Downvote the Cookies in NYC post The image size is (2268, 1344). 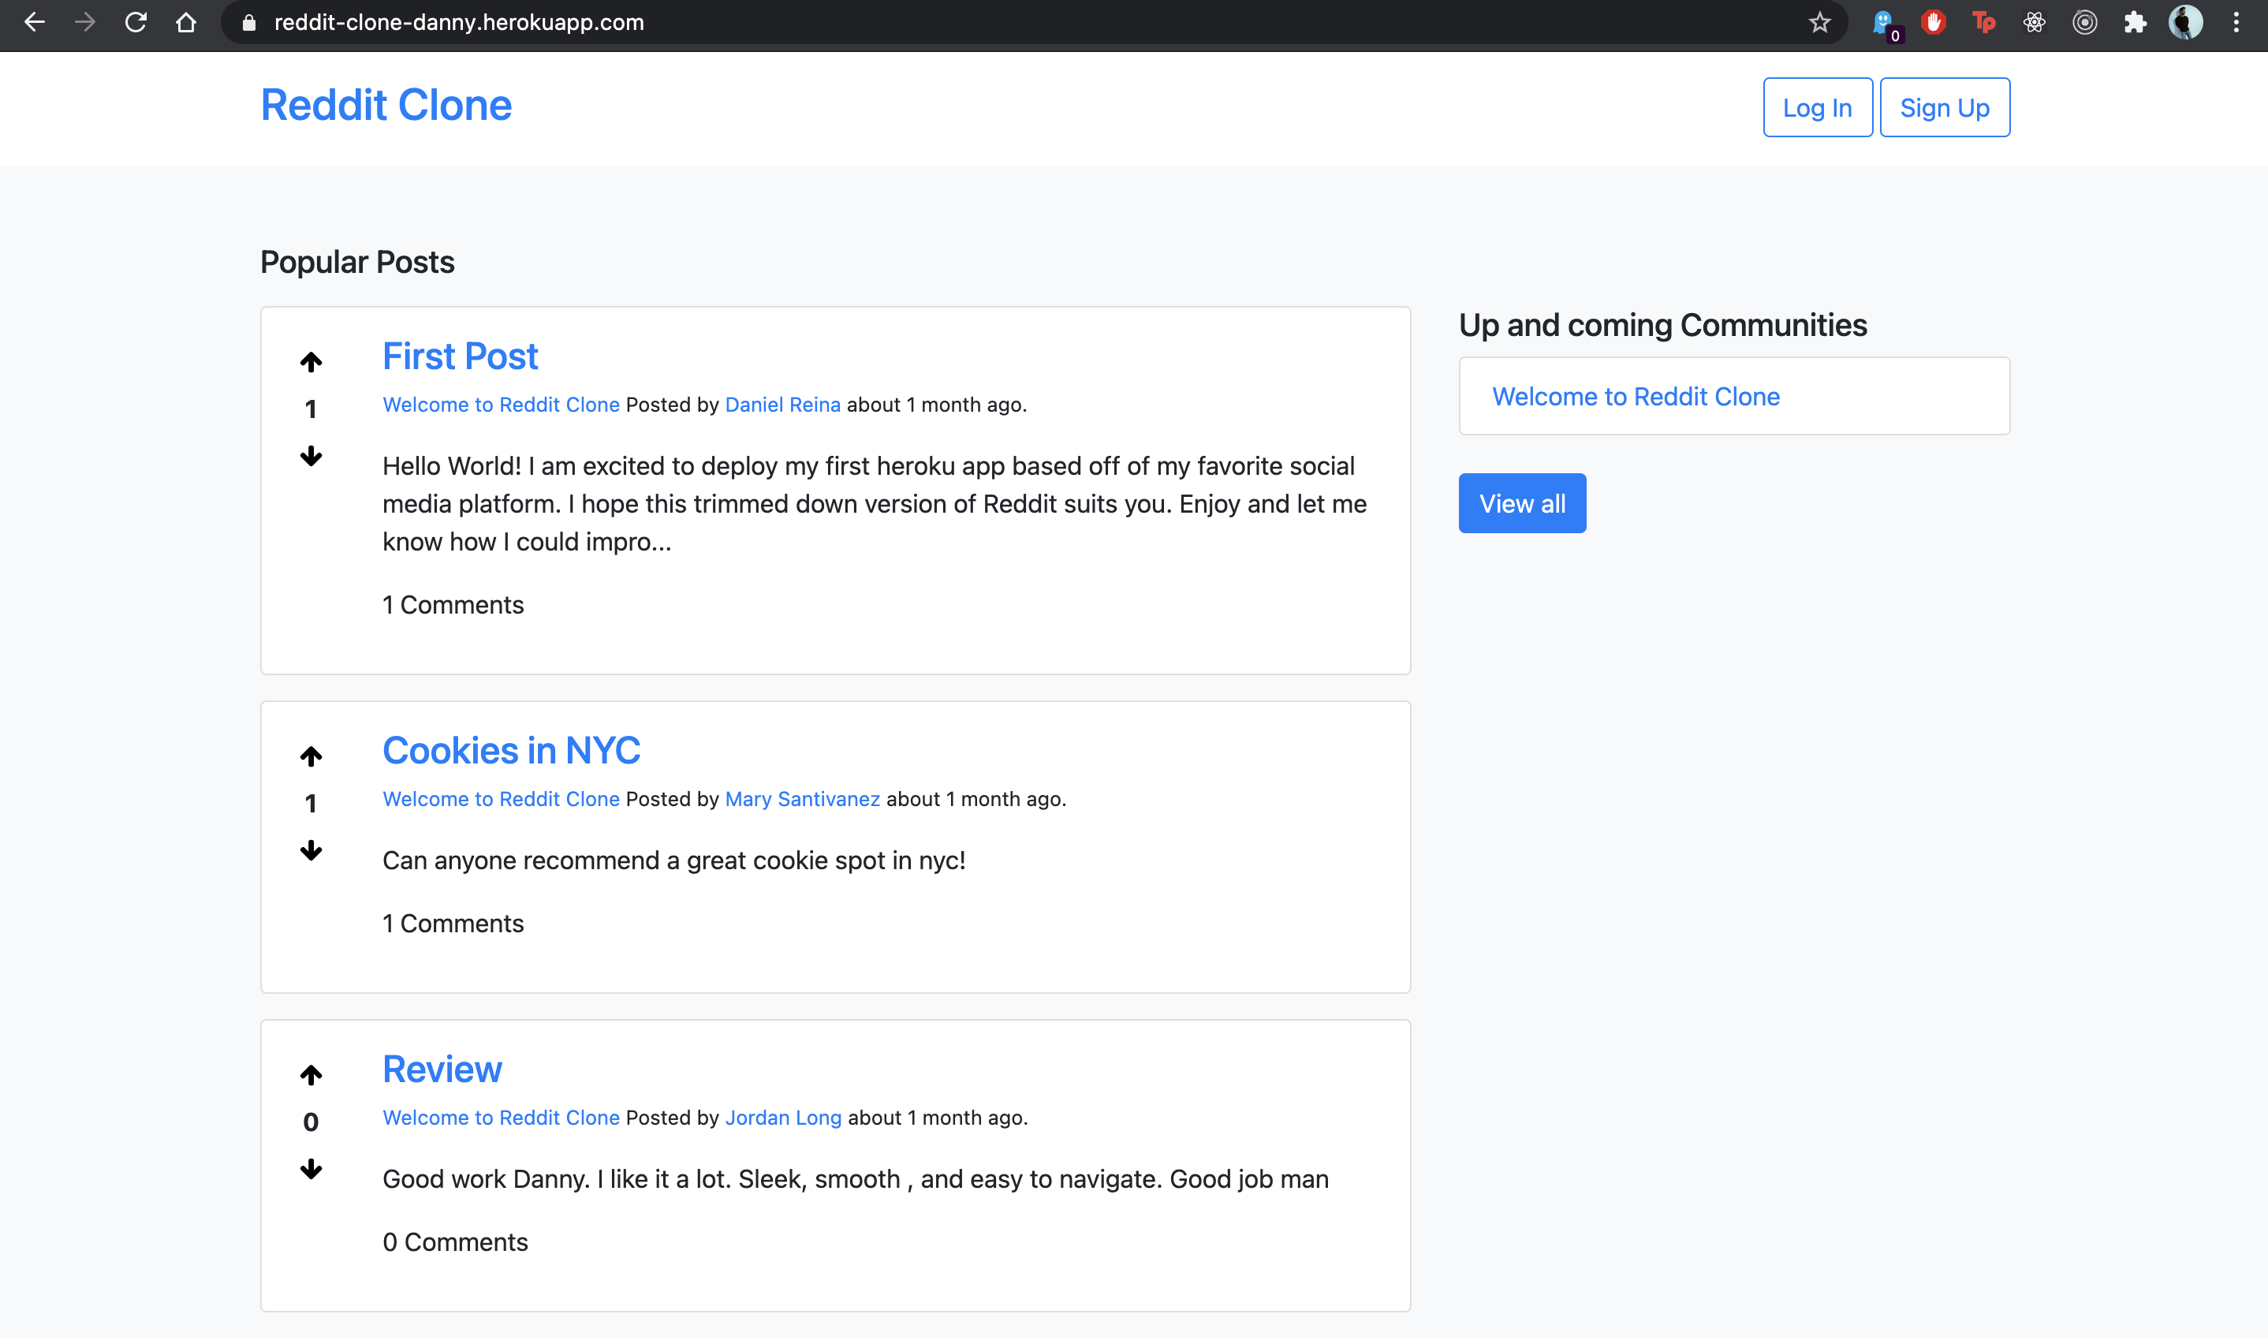[311, 850]
